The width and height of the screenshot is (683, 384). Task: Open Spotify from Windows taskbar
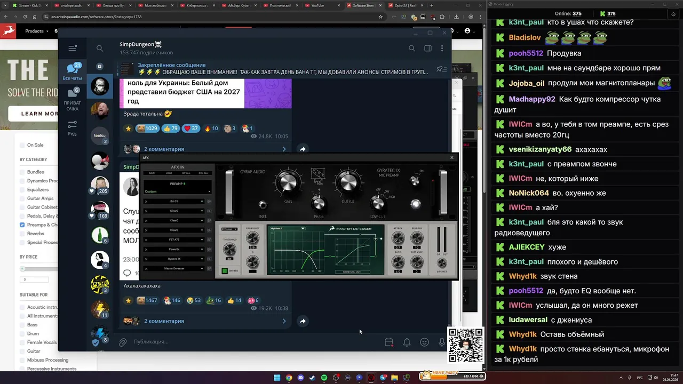[x=324, y=378]
